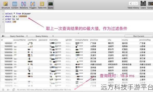Switch to the Query view
The width and height of the screenshot is (153, 92).
50,5
